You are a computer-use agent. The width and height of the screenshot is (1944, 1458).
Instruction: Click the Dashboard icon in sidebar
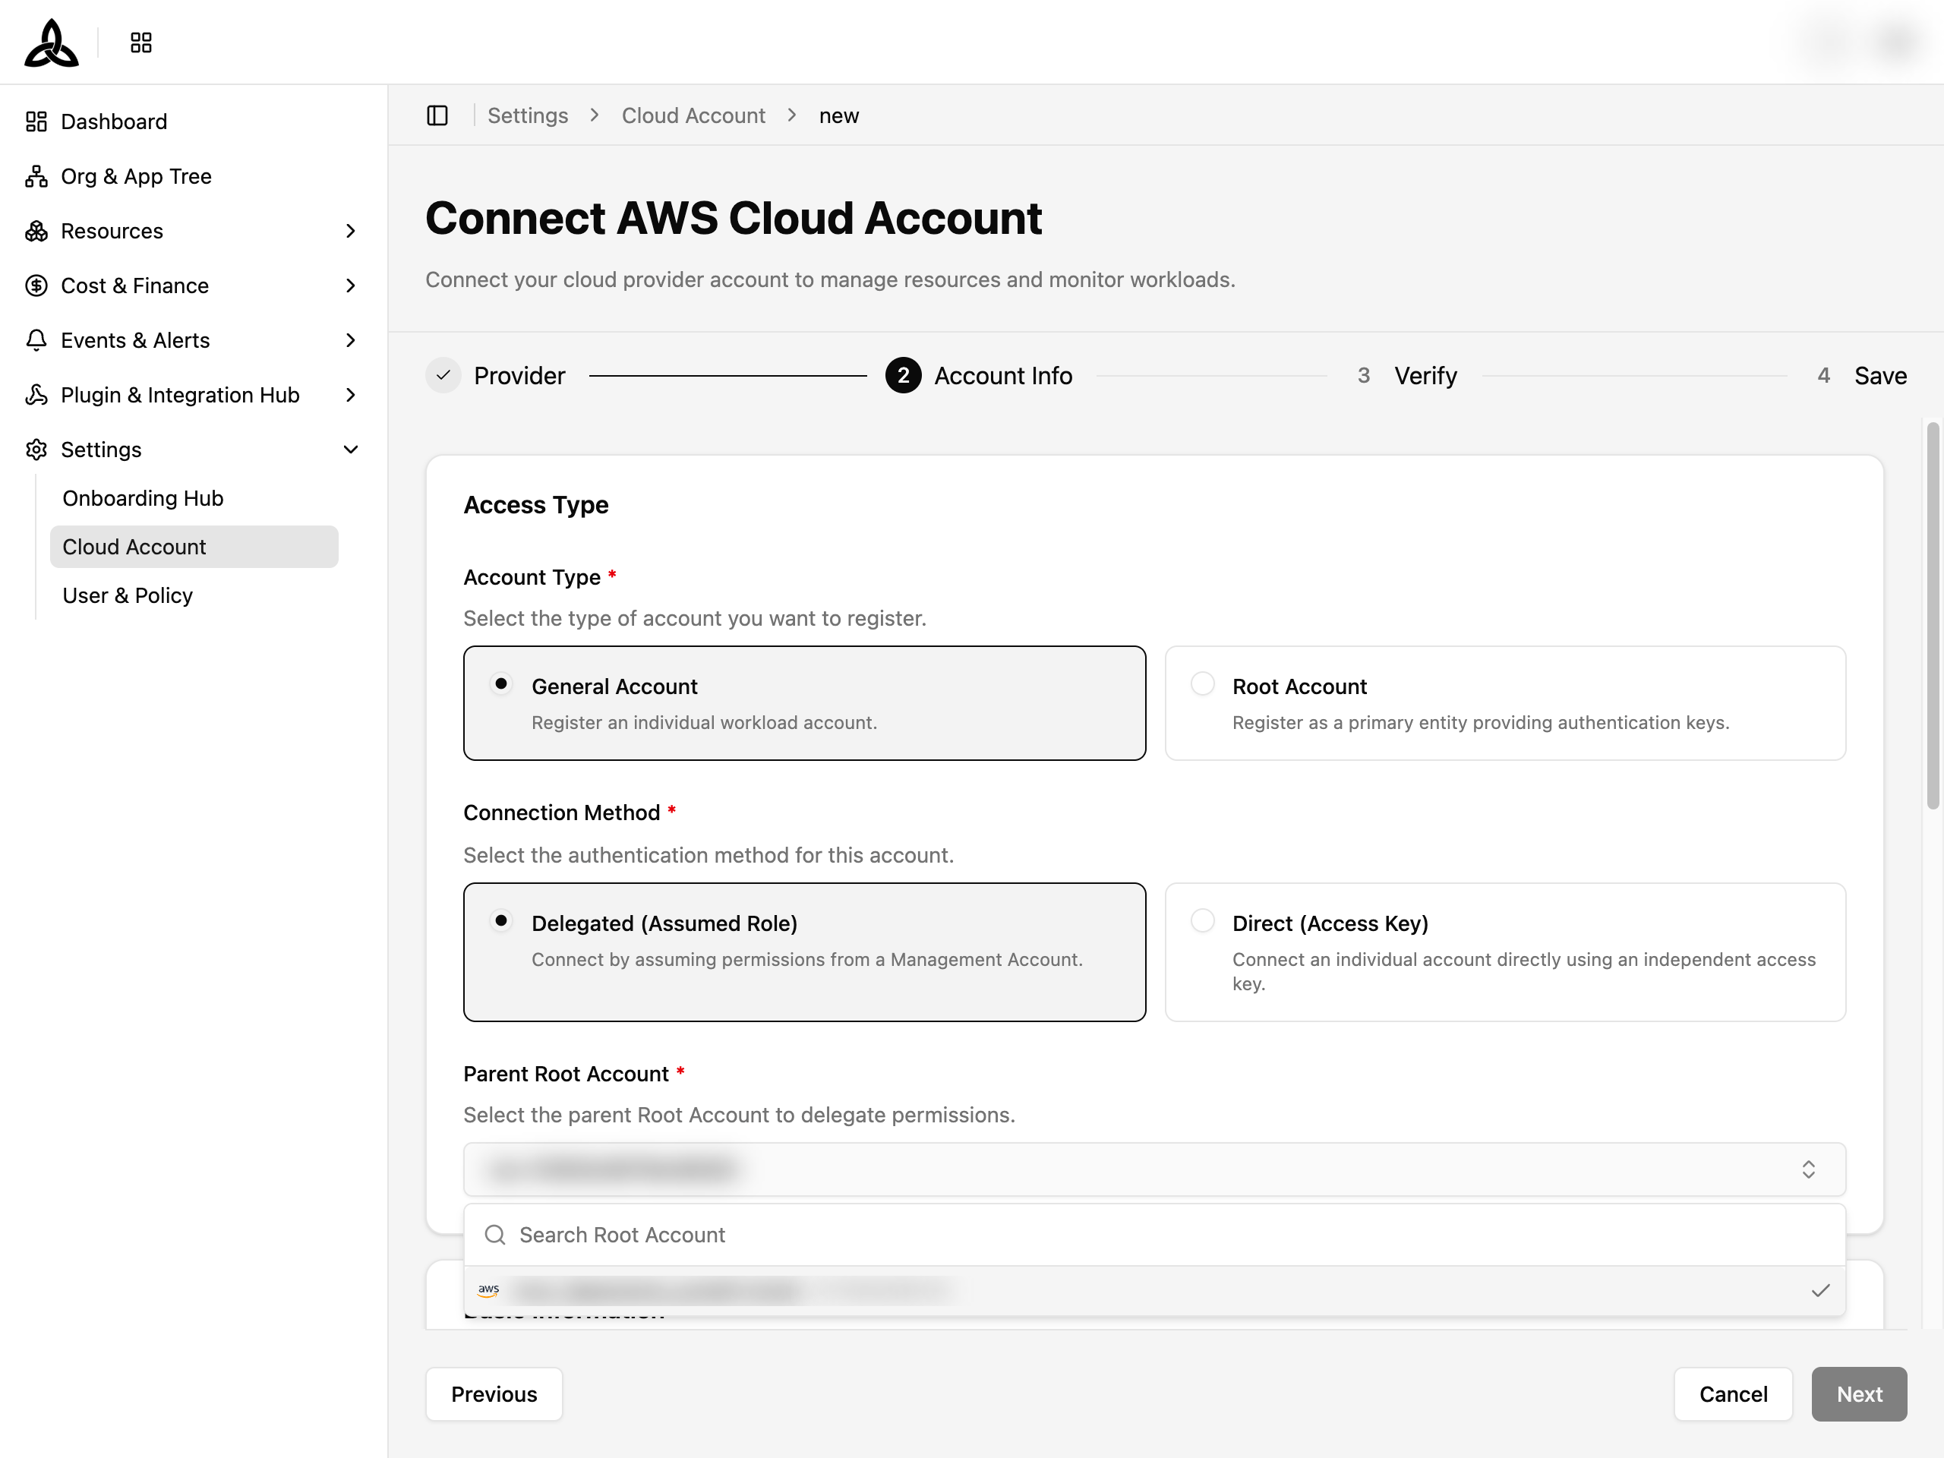pos(36,121)
